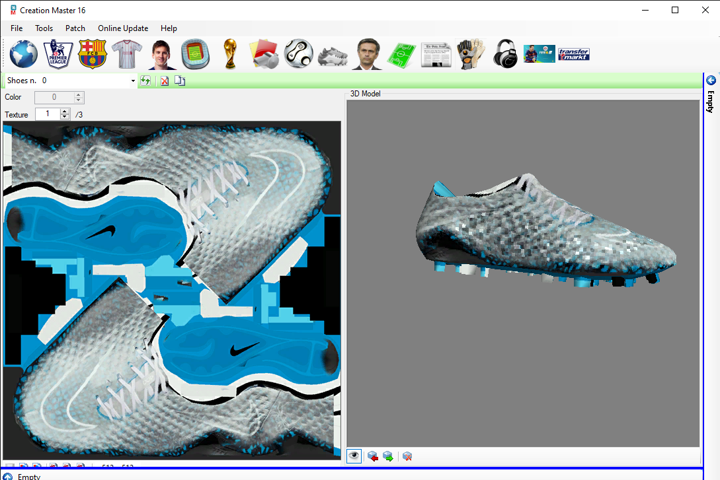Import 3D model using red arrow icon
The width and height of the screenshot is (720, 480).
373,457
